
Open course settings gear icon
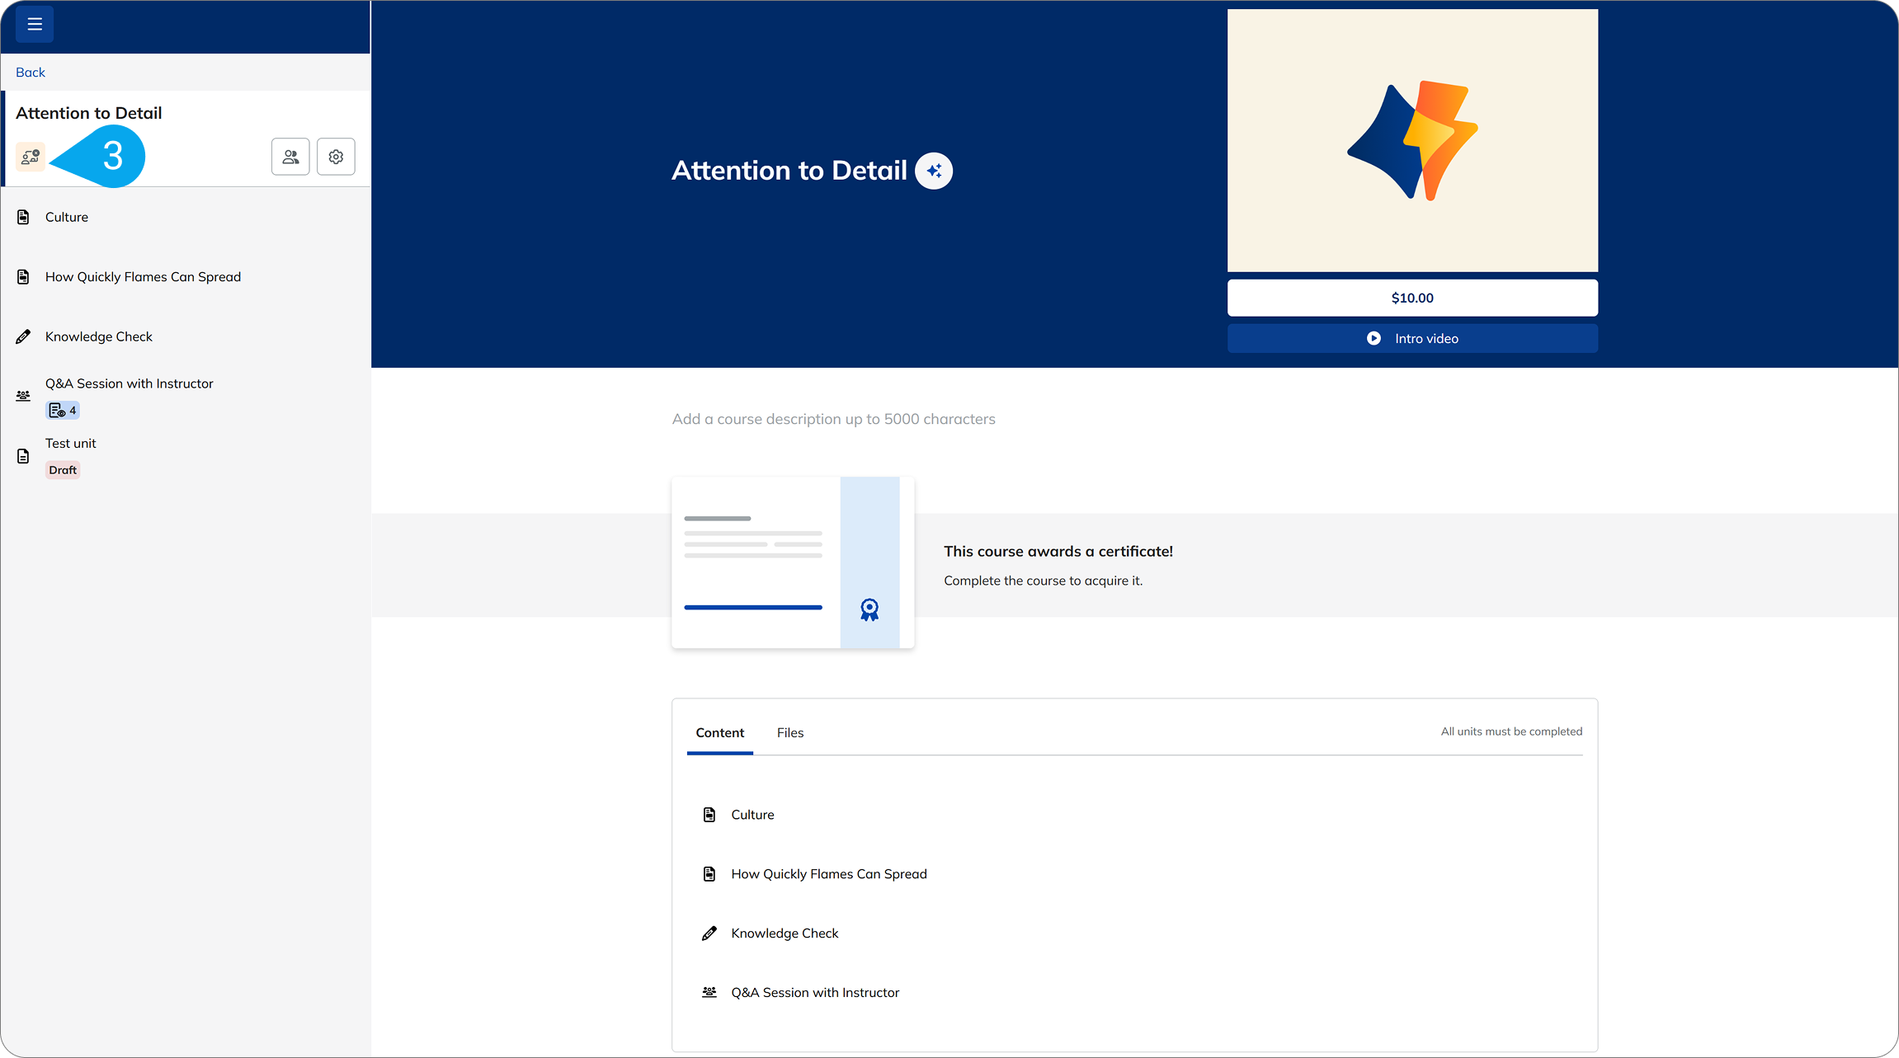click(336, 157)
